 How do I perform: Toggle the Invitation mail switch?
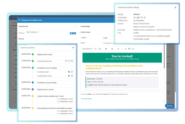(x=69, y=72)
